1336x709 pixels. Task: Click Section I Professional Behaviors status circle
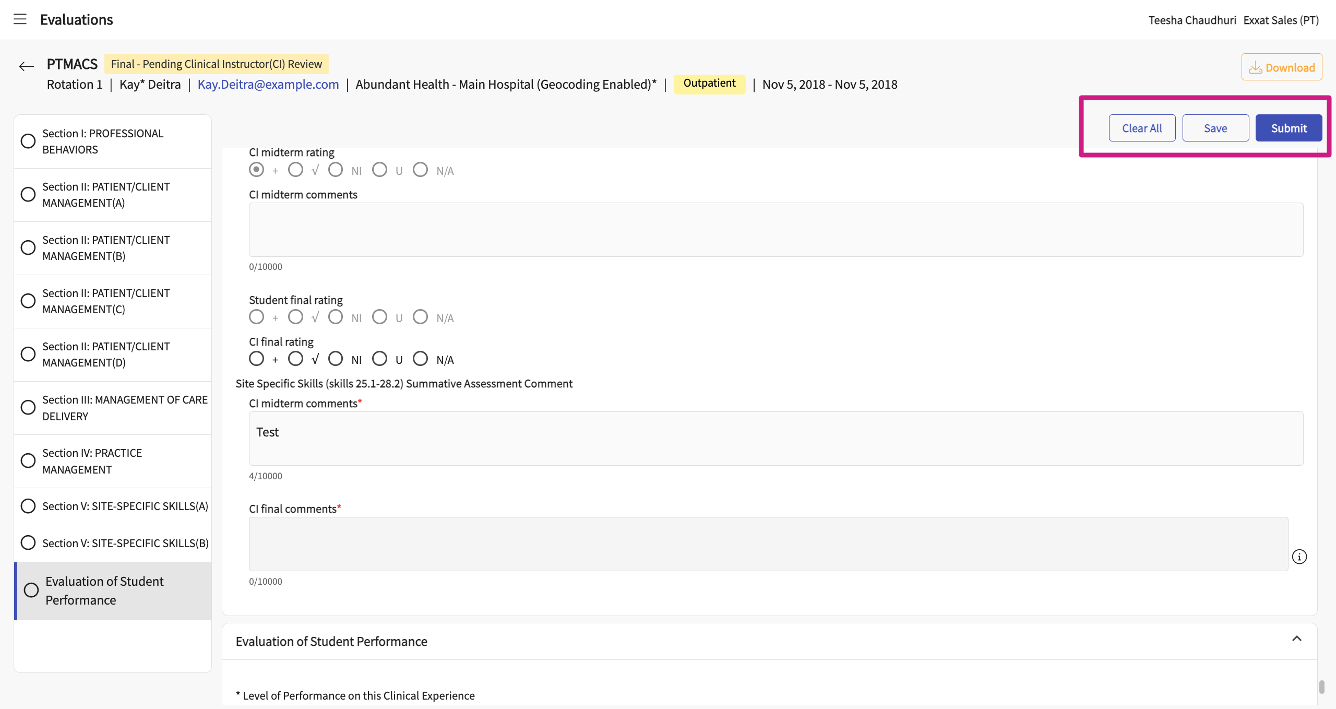click(28, 141)
